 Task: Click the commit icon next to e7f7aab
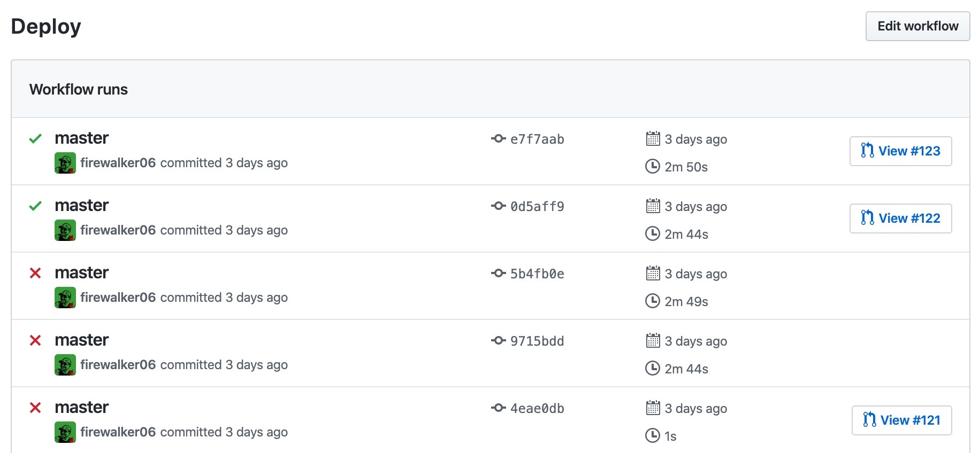point(499,139)
